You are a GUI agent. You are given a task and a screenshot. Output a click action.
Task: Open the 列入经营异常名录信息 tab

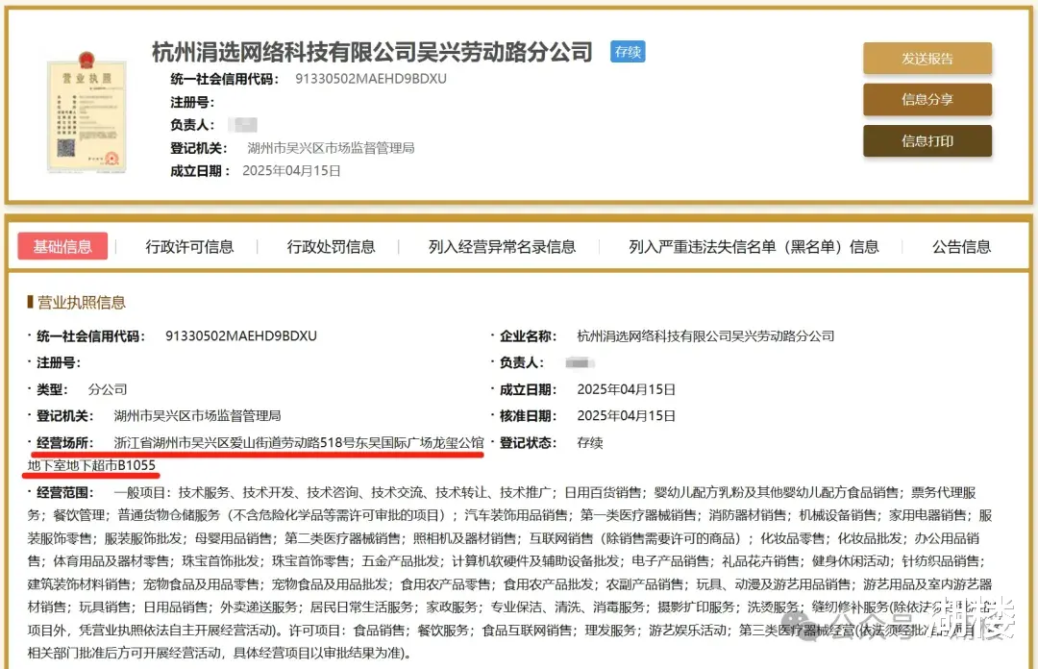502,247
